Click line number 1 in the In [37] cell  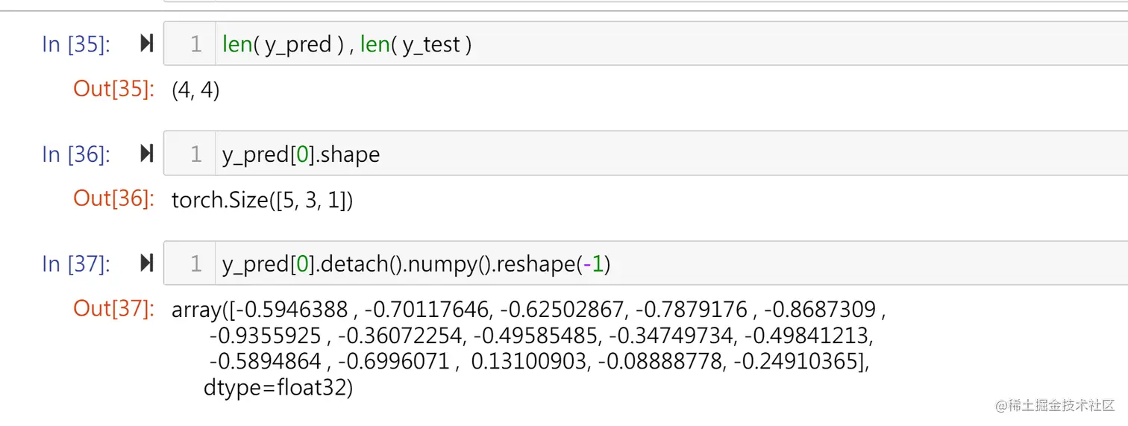pos(196,264)
